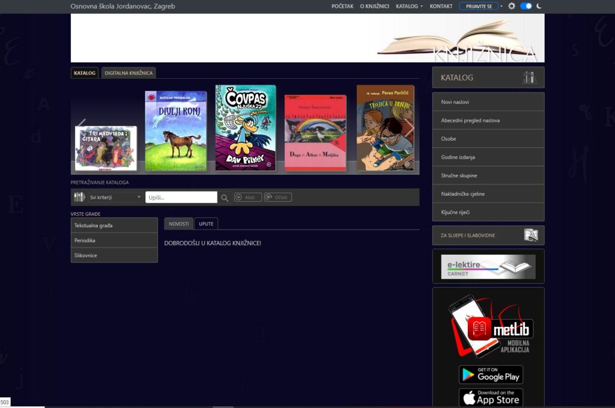The image size is (615, 408).
Task: Expand the arrow next to Prijavite se
Action: (501, 6)
